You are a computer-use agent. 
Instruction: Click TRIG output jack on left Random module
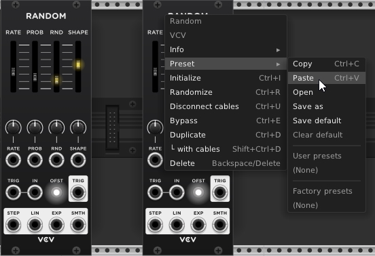coord(78,192)
